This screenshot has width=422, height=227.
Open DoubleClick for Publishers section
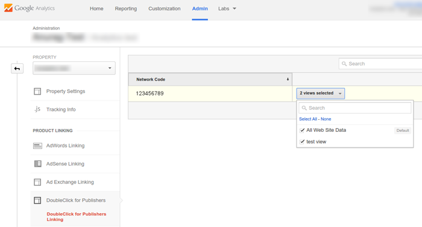point(75,201)
